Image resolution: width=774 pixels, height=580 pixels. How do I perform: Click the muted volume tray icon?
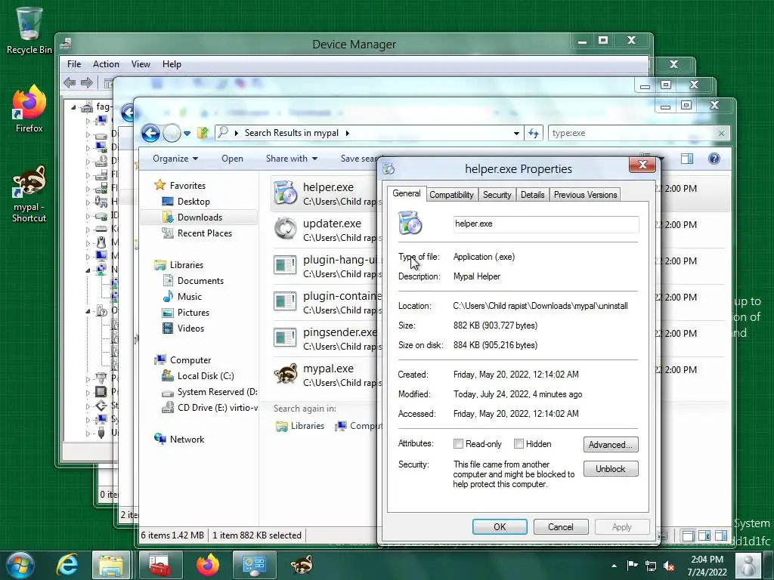click(670, 566)
